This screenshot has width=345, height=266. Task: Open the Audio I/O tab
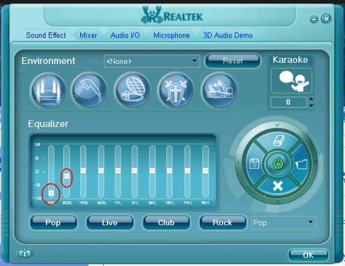coord(125,36)
